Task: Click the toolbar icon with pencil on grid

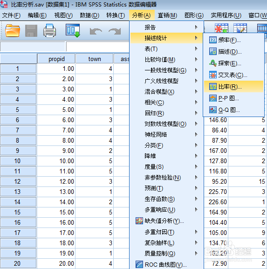Action: pyautogui.click(x=240, y=28)
